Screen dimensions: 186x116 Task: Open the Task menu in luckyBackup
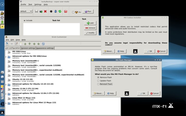[30, 4]
